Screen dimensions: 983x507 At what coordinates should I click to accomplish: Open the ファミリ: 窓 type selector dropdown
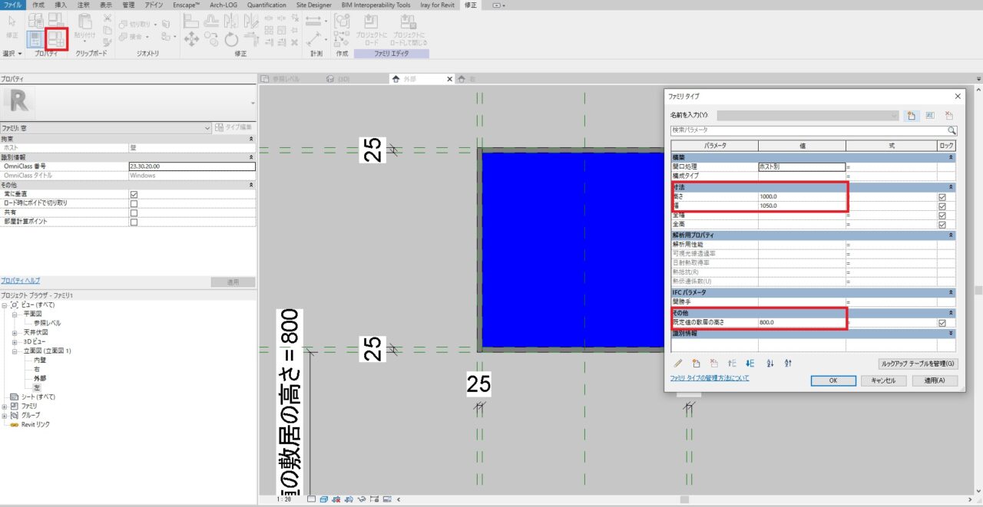pos(207,127)
